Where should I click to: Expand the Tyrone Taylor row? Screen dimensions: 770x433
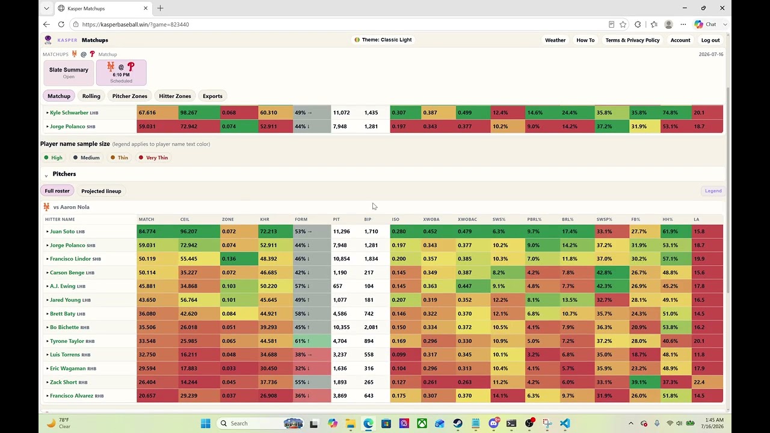[48, 341]
